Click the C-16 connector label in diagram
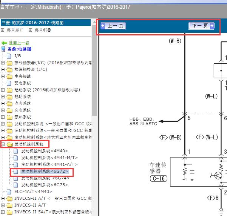Image resolution: width=227 pixels, height=216 pixels. (159, 178)
